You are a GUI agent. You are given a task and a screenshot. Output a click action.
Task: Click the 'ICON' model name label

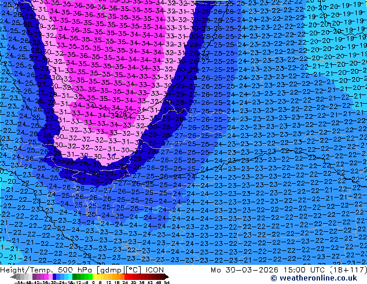coord(155,270)
